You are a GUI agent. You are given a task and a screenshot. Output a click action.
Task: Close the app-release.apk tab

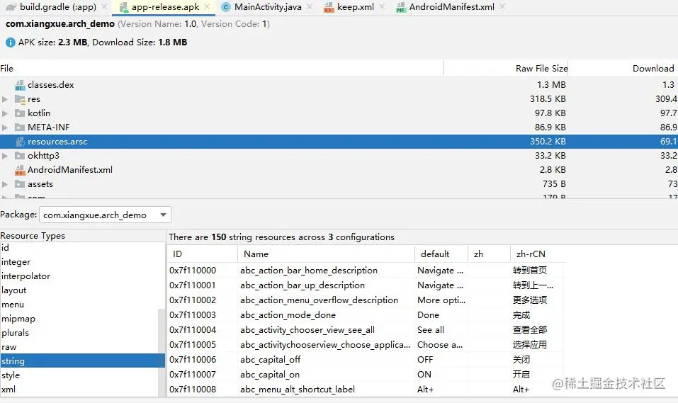[x=207, y=7]
